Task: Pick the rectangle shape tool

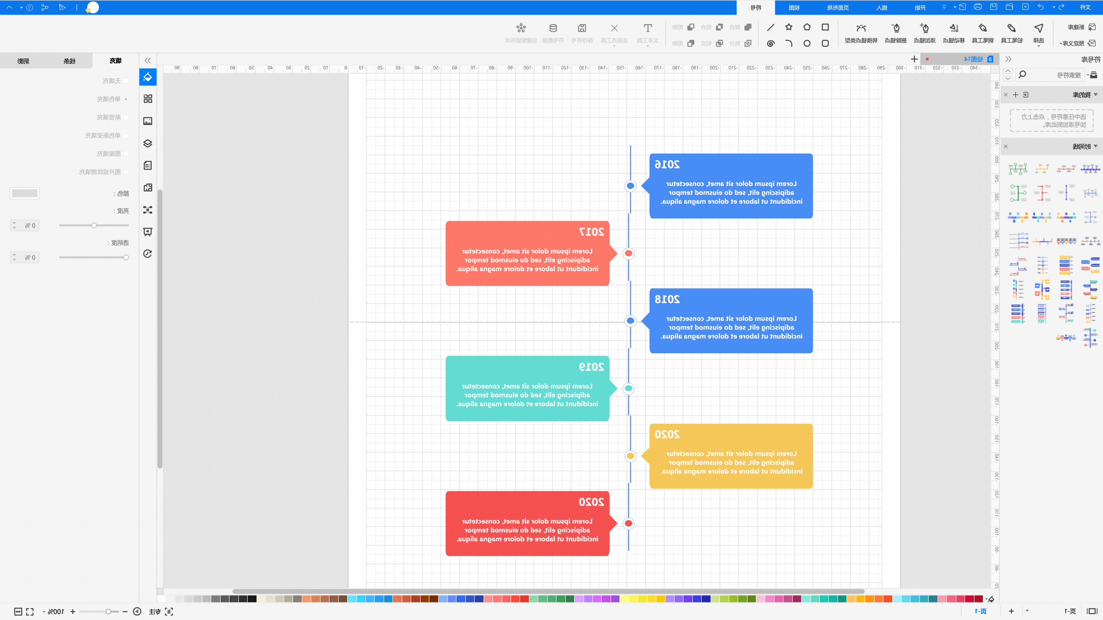Action: [x=825, y=27]
